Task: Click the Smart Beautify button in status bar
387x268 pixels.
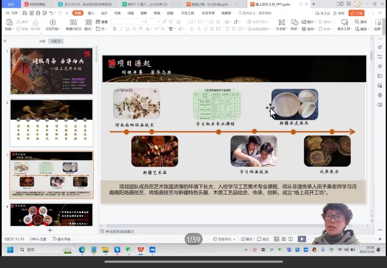Action: point(224,239)
